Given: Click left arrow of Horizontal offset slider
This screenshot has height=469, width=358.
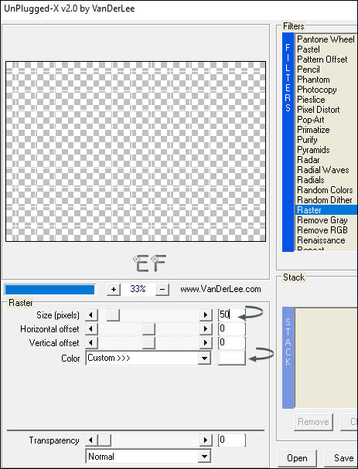Looking at the screenshot, I should 91,329.
